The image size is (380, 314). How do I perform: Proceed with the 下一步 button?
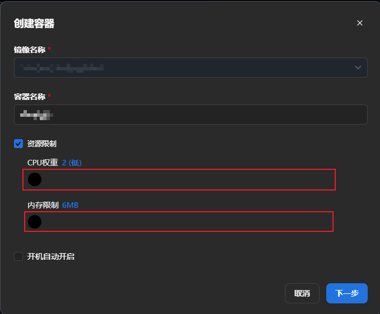click(x=346, y=293)
